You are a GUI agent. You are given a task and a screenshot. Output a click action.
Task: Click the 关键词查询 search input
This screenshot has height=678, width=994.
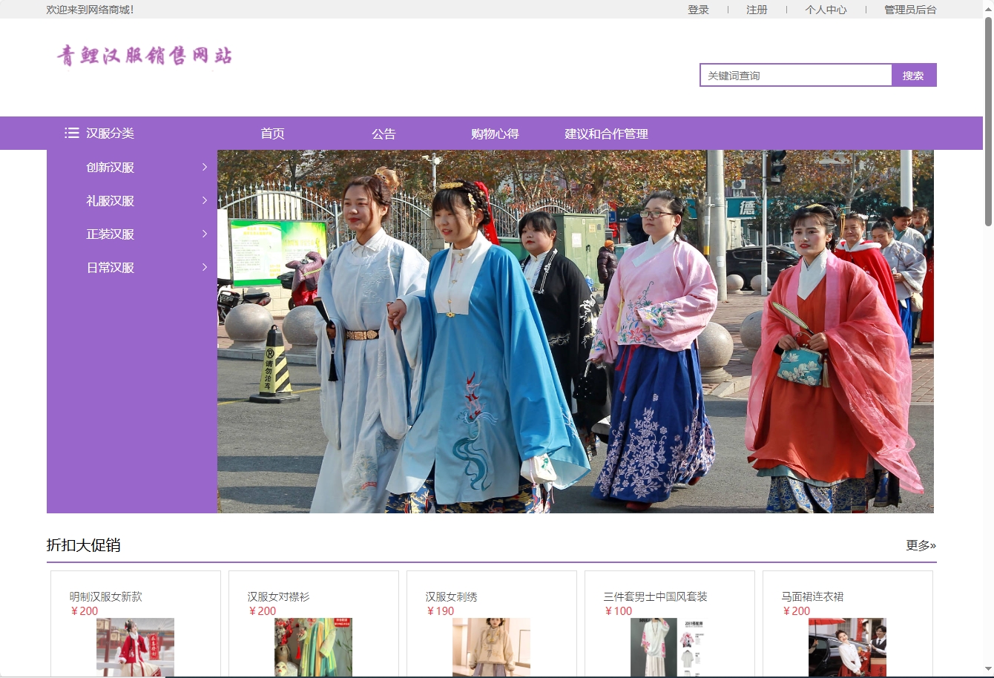point(795,75)
